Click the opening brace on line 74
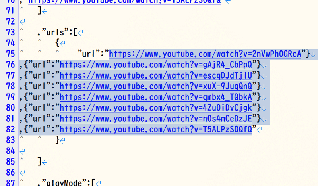Viewport: 318px width, 186px height. click(x=57, y=43)
